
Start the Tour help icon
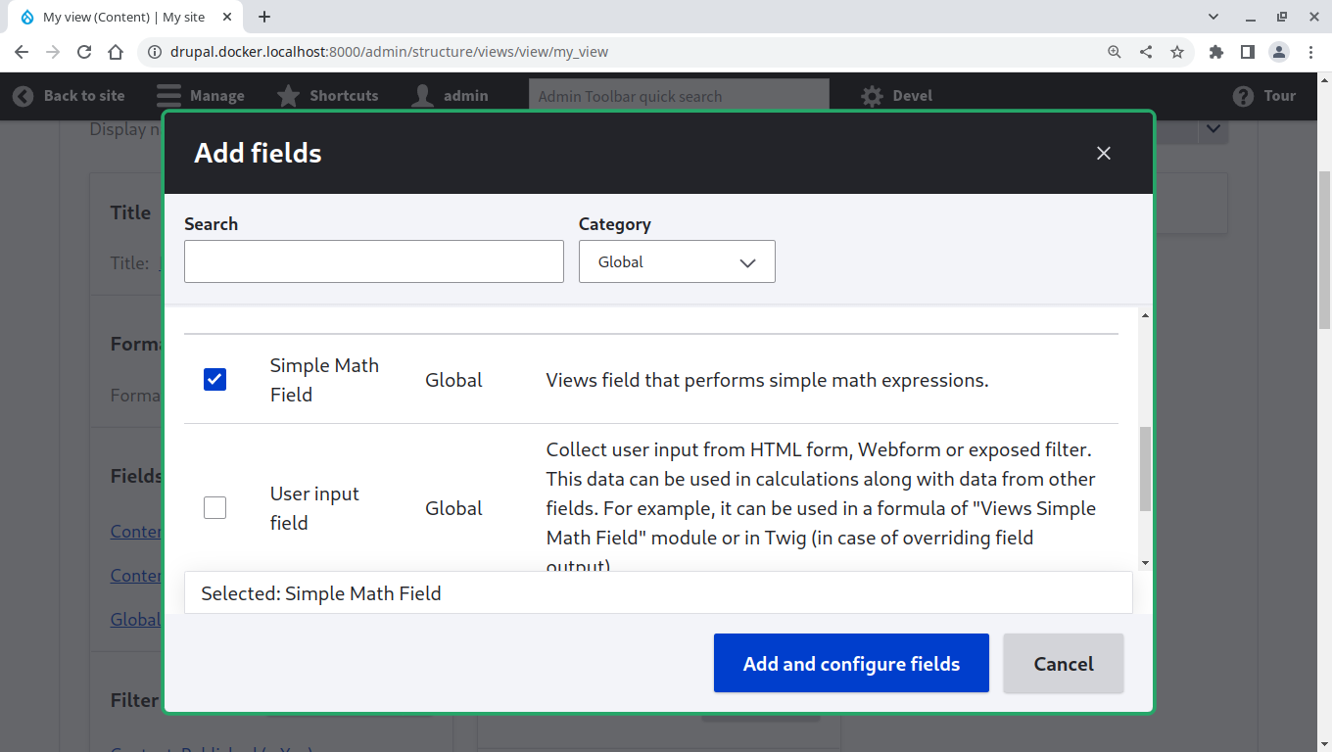[1244, 96]
